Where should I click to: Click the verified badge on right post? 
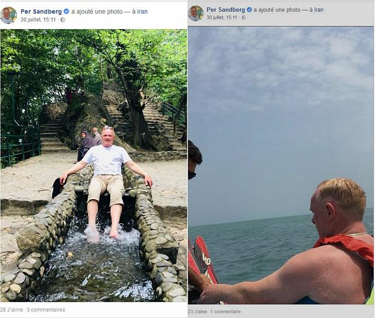249,10
